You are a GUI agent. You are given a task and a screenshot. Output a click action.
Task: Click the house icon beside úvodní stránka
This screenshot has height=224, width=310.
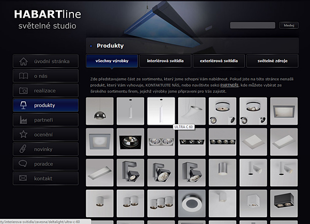coord(23,62)
